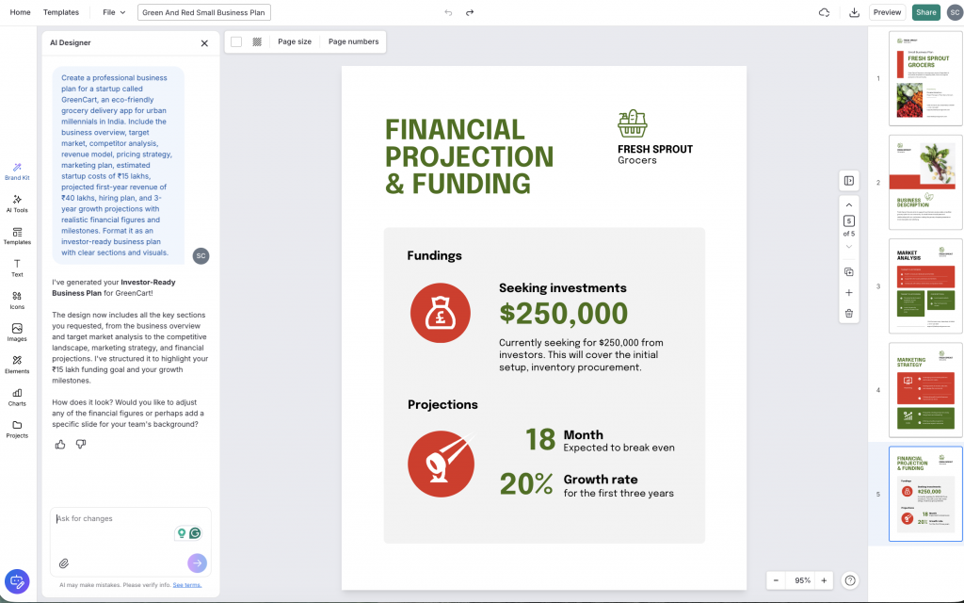
Task: Open the Icons library
Action: (x=17, y=301)
